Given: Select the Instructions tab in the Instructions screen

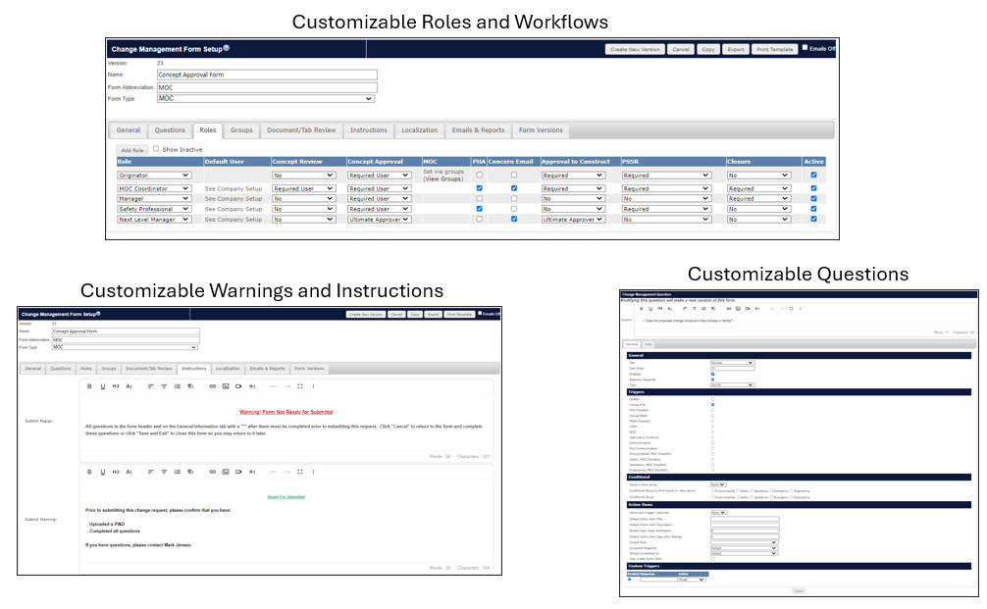Looking at the screenshot, I should (194, 369).
